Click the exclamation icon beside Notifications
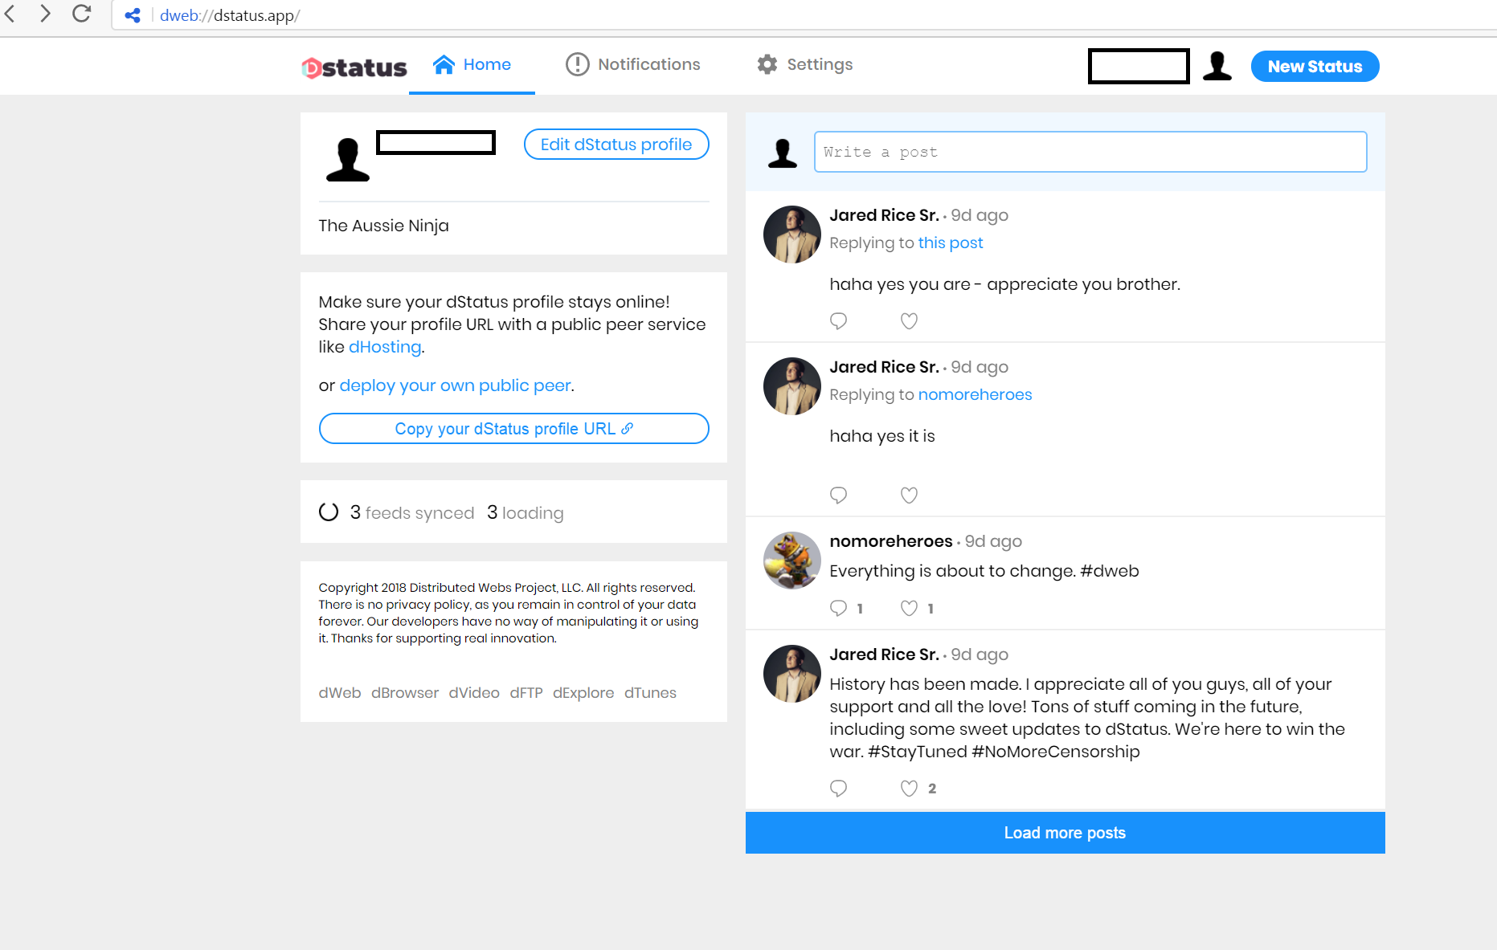This screenshot has width=1497, height=950. (x=577, y=64)
